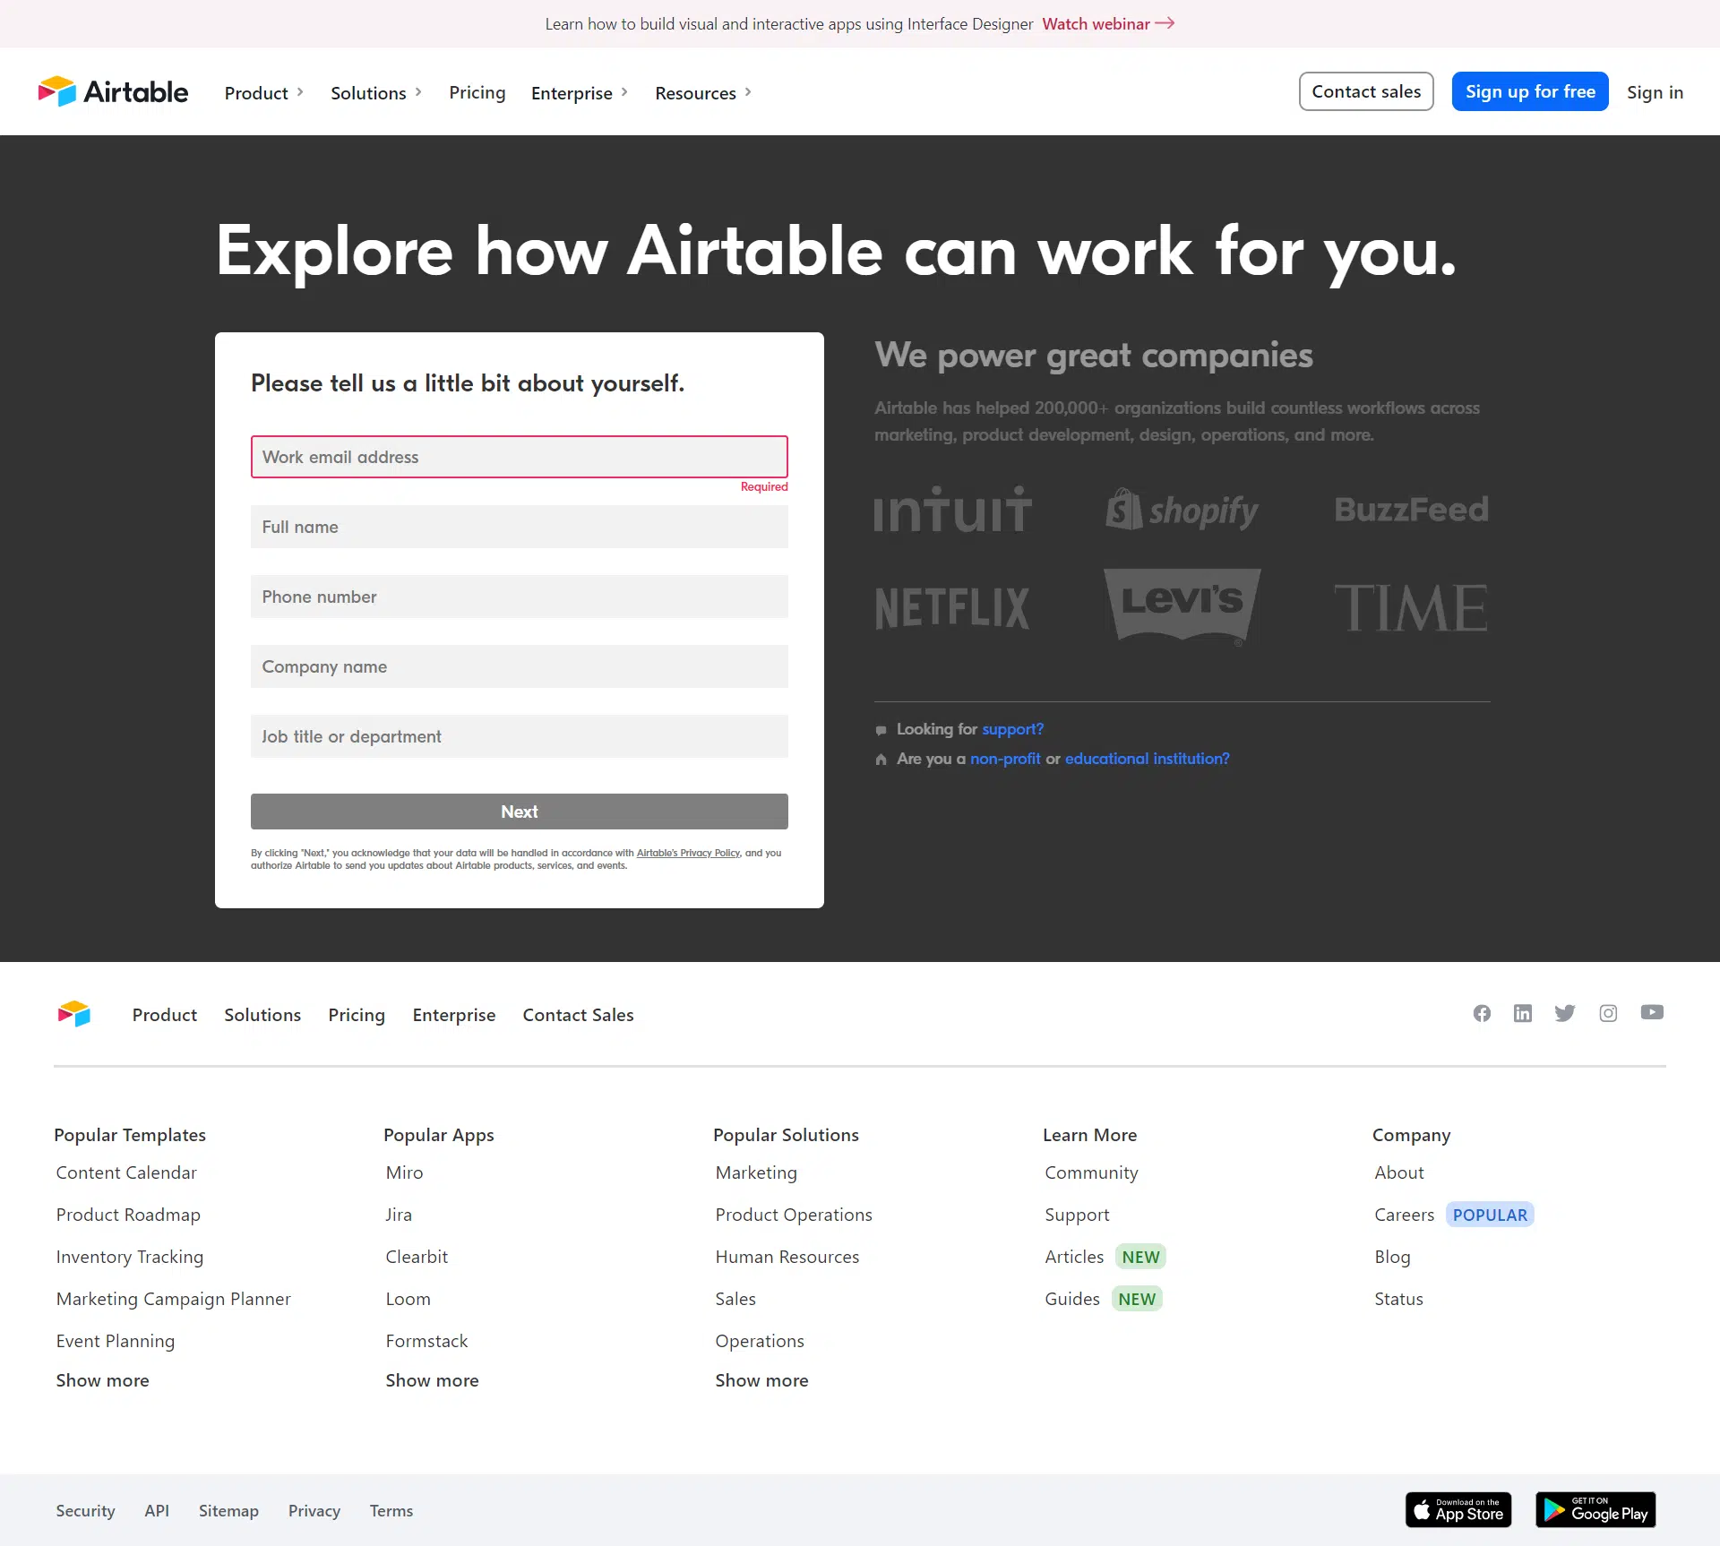Image resolution: width=1720 pixels, height=1546 pixels.
Task: Click the support? link
Action: [1013, 729]
